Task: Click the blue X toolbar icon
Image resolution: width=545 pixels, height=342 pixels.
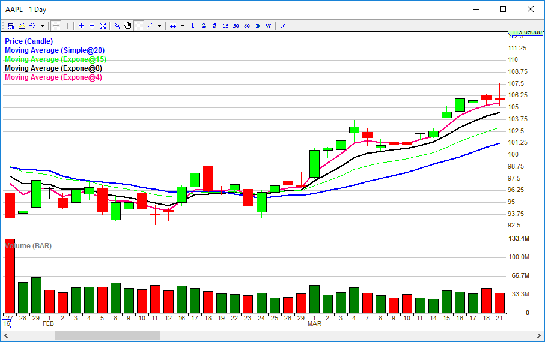Action: point(282,26)
